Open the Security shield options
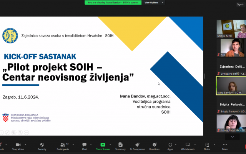246x154 pixels. [x=42, y=146]
